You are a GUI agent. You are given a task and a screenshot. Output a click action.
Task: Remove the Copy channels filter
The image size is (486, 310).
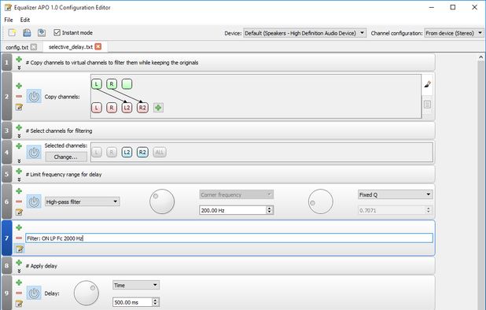click(x=19, y=97)
